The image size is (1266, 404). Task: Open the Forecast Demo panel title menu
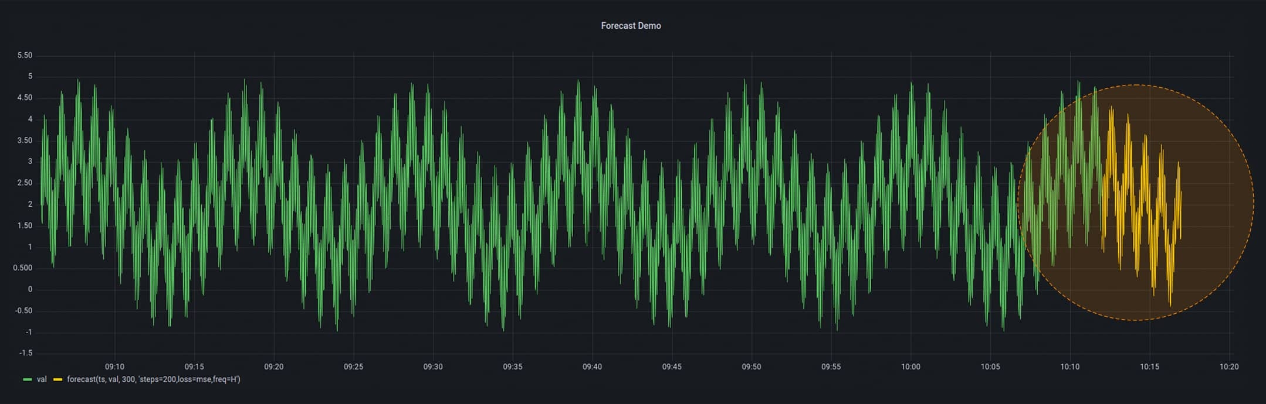[x=631, y=26]
